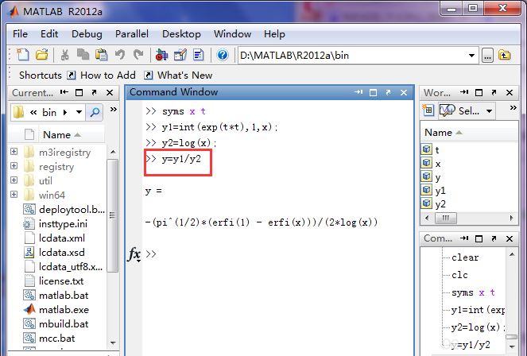Launch Simulink from the toolbar
This screenshot has height=356, width=527.
coord(161,55)
